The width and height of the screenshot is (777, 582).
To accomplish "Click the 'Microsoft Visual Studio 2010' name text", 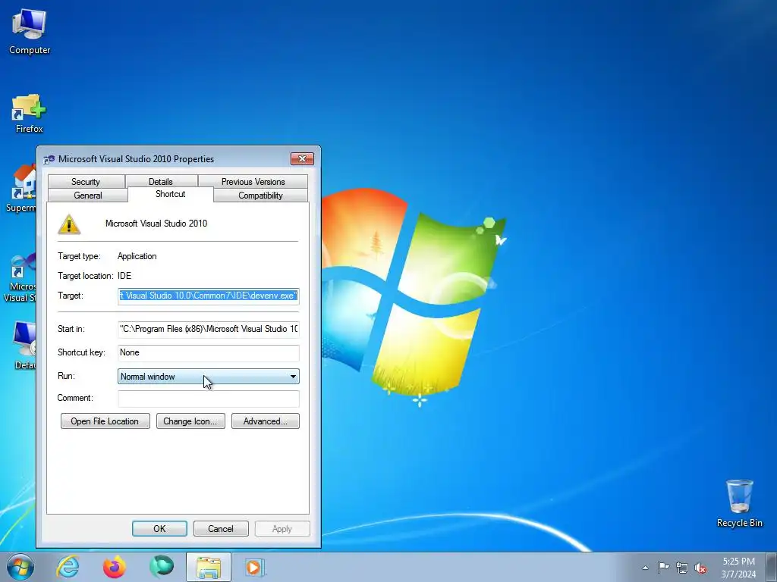I will 156,224.
